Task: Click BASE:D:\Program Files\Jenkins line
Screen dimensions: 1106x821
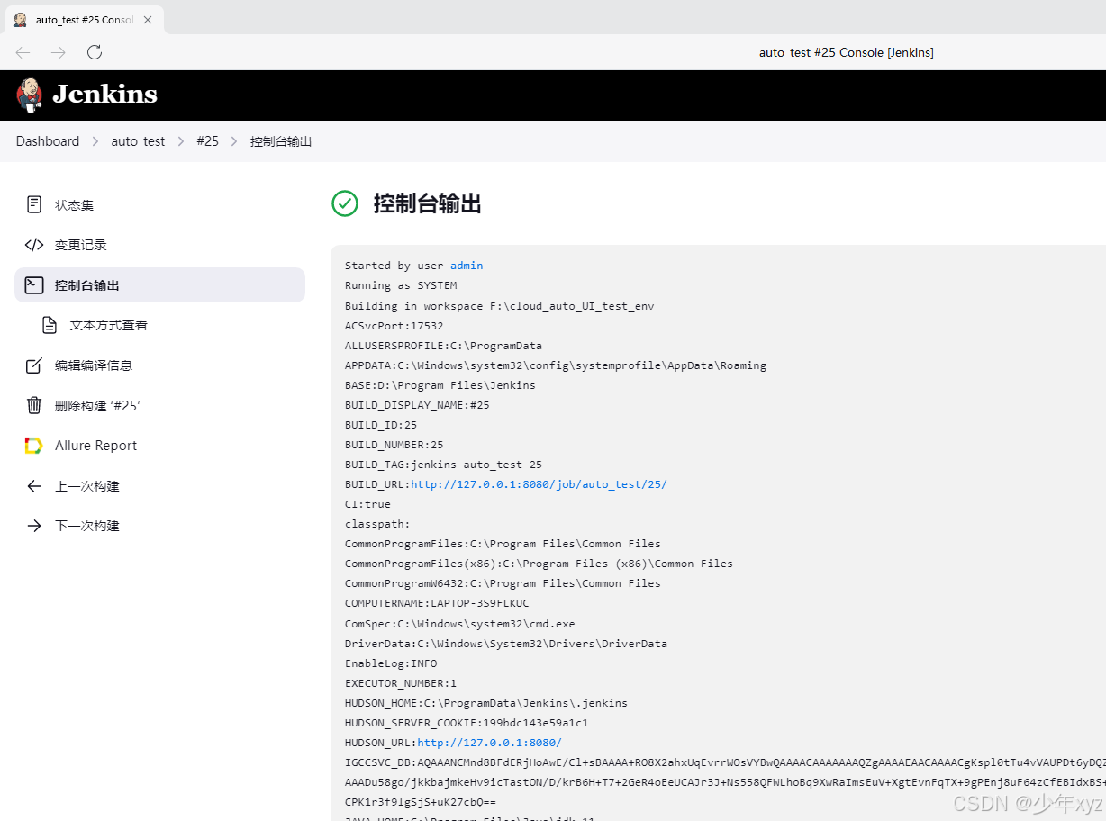Action: (x=440, y=385)
